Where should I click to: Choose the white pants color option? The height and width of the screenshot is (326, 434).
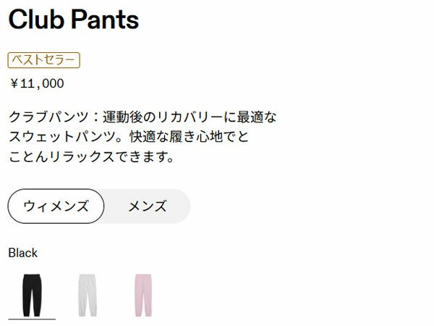click(x=88, y=293)
